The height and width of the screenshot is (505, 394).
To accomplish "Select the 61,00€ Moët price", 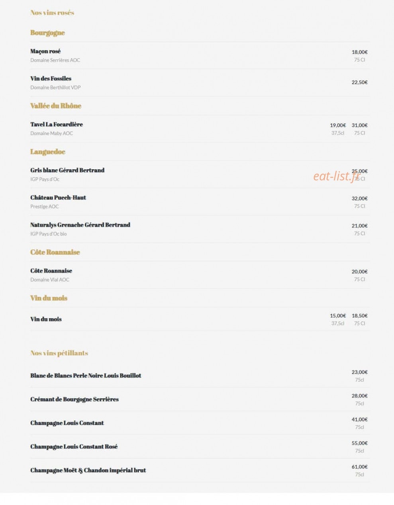I will (360, 467).
